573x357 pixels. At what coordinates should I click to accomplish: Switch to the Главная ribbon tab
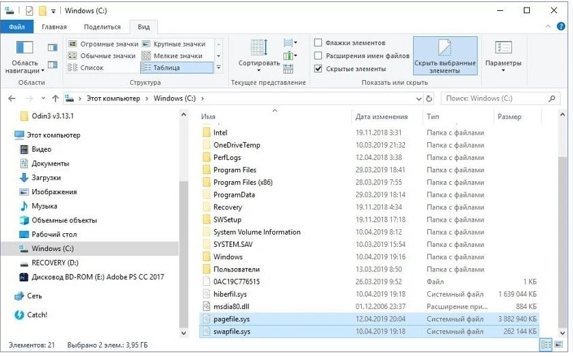point(54,27)
